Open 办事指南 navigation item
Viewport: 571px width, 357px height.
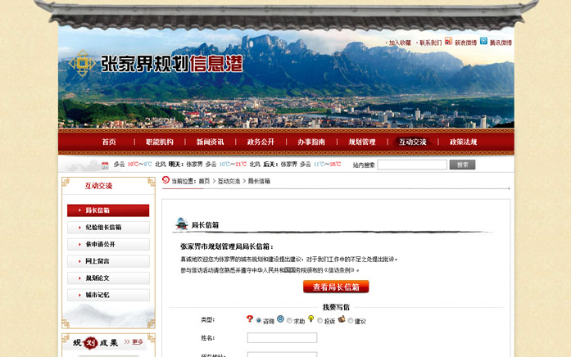click(x=311, y=142)
